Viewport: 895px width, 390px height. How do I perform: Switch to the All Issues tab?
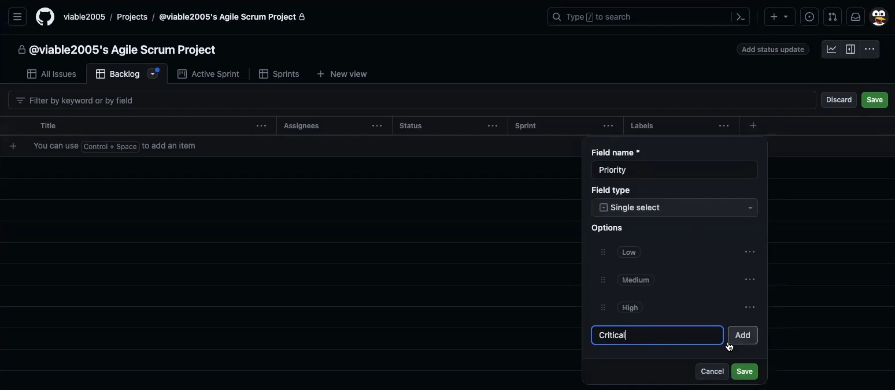coord(52,74)
